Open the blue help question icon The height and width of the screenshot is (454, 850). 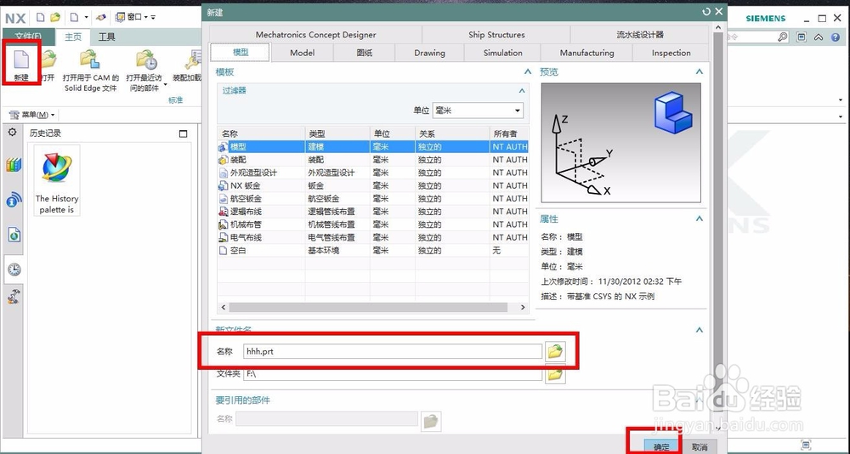[835, 37]
